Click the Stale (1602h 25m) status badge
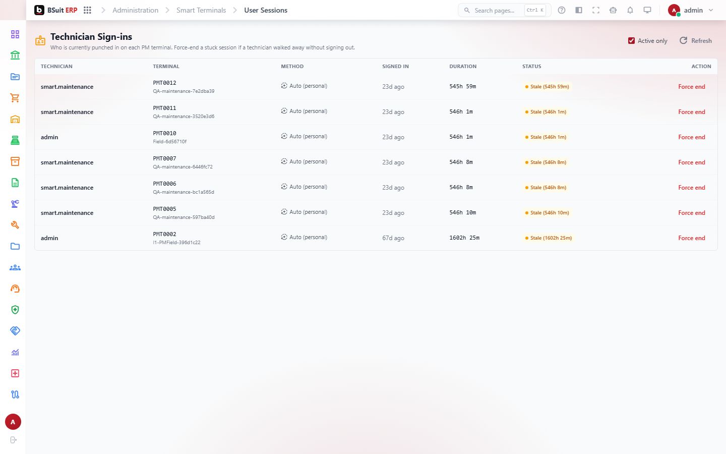The image size is (726, 454). (x=549, y=238)
